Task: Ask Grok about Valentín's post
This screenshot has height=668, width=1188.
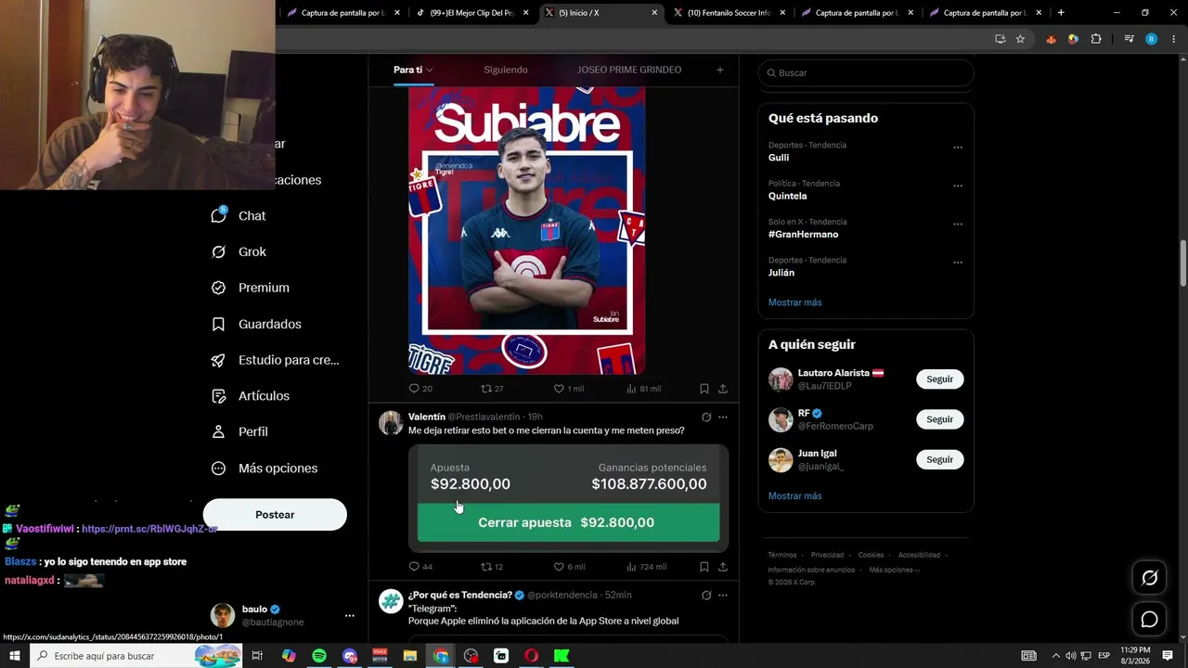Action: (x=706, y=417)
